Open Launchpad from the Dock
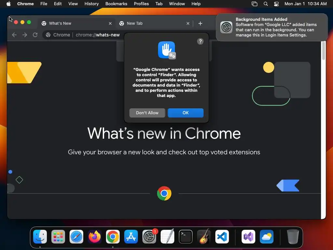The width and height of the screenshot is (333, 250). pyautogui.click(x=58, y=237)
